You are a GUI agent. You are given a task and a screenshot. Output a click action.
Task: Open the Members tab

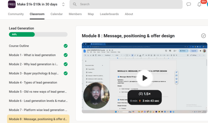[x=75, y=14]
